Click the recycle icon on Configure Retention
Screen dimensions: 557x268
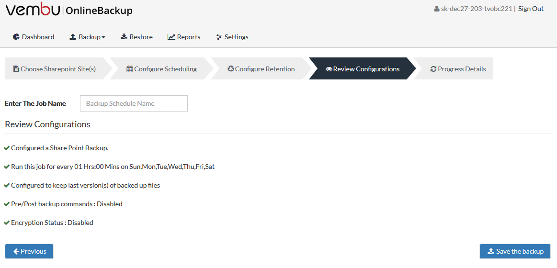(x=230, y=69)
